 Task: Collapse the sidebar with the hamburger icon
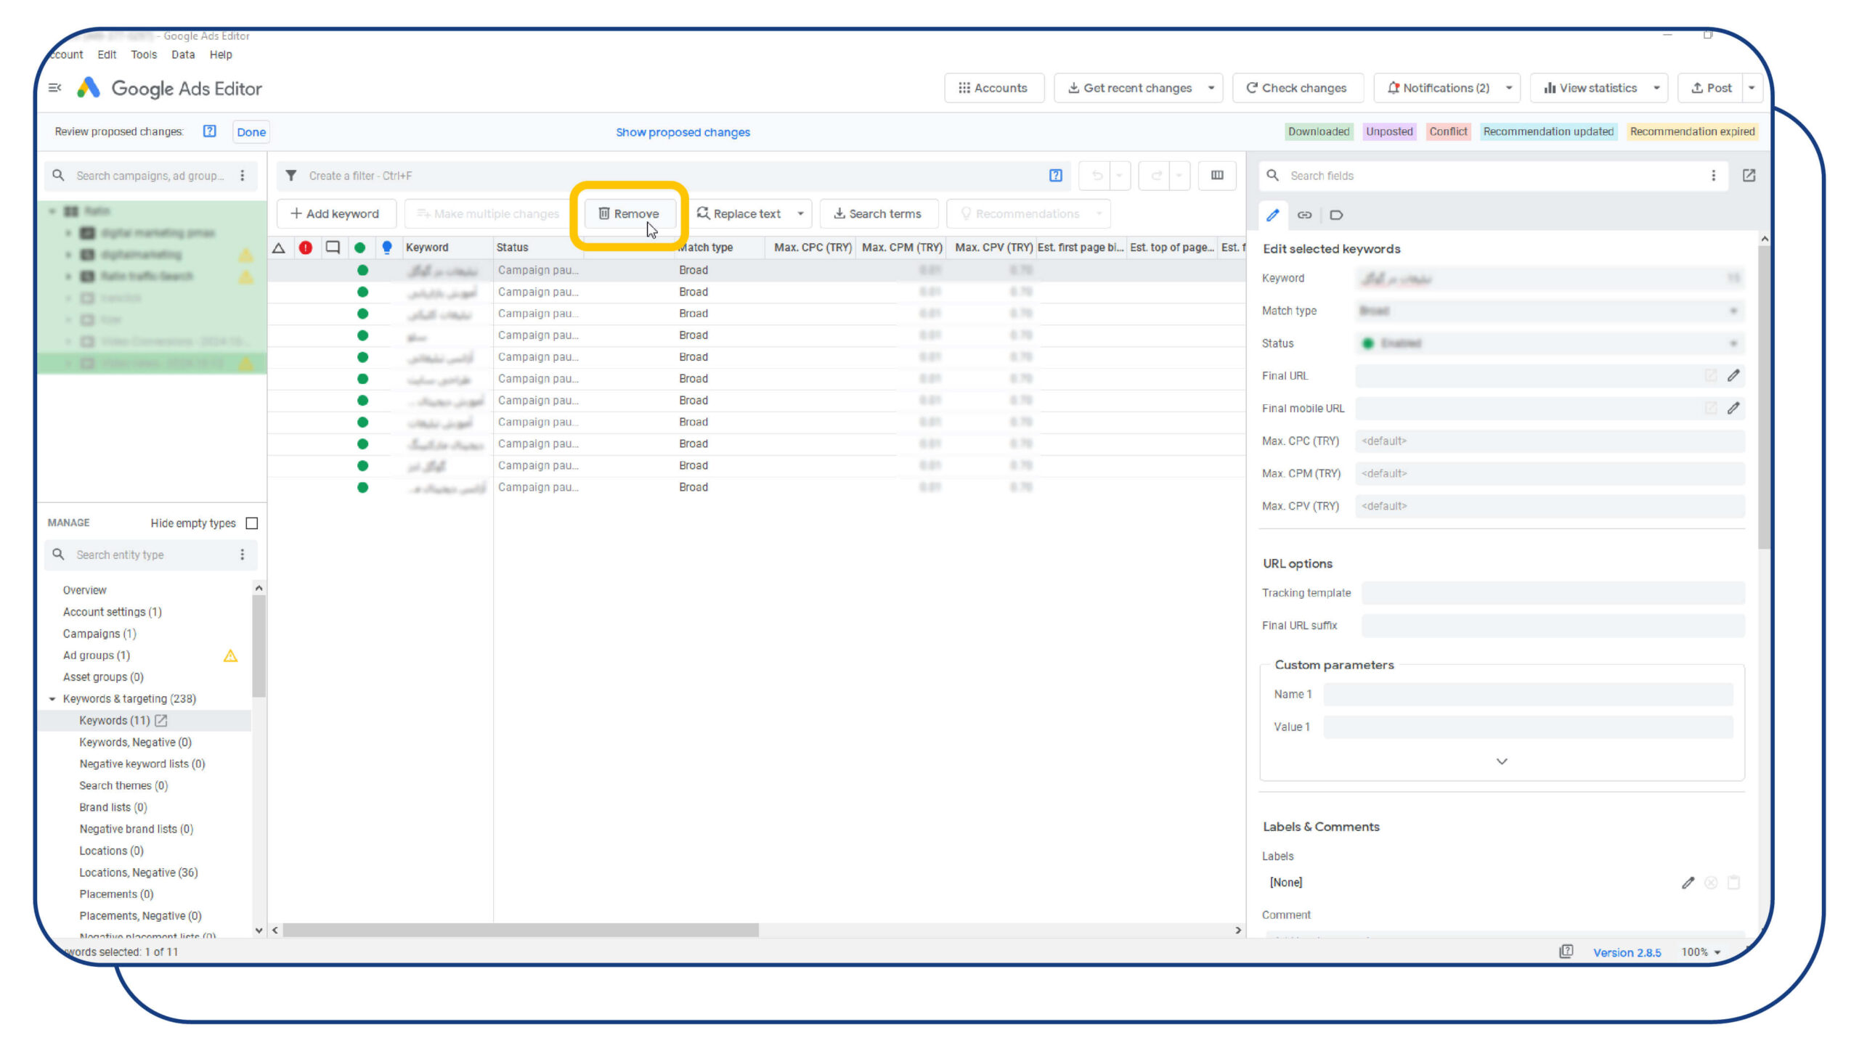click(x=54, y=88)
